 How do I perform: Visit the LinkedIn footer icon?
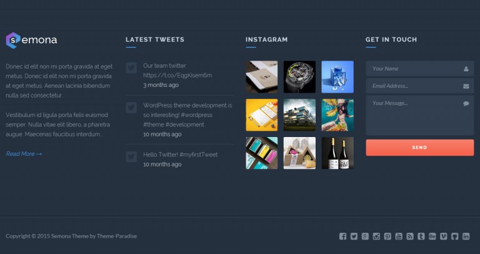pos(466,236)
